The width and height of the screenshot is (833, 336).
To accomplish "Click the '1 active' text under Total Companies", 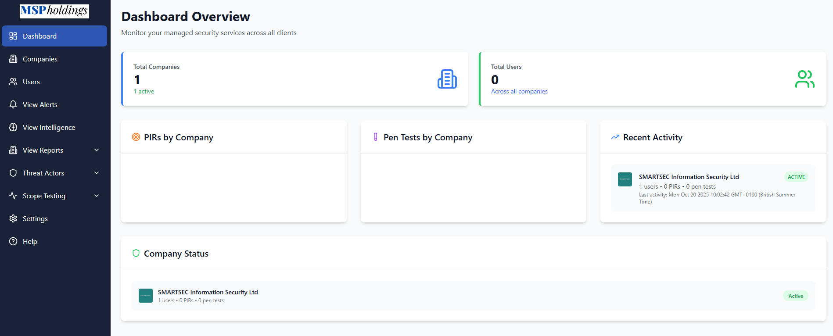I will pos(144,91).
